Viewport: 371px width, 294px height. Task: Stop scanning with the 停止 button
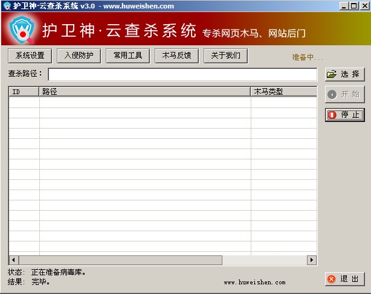(x=345, y=115)
